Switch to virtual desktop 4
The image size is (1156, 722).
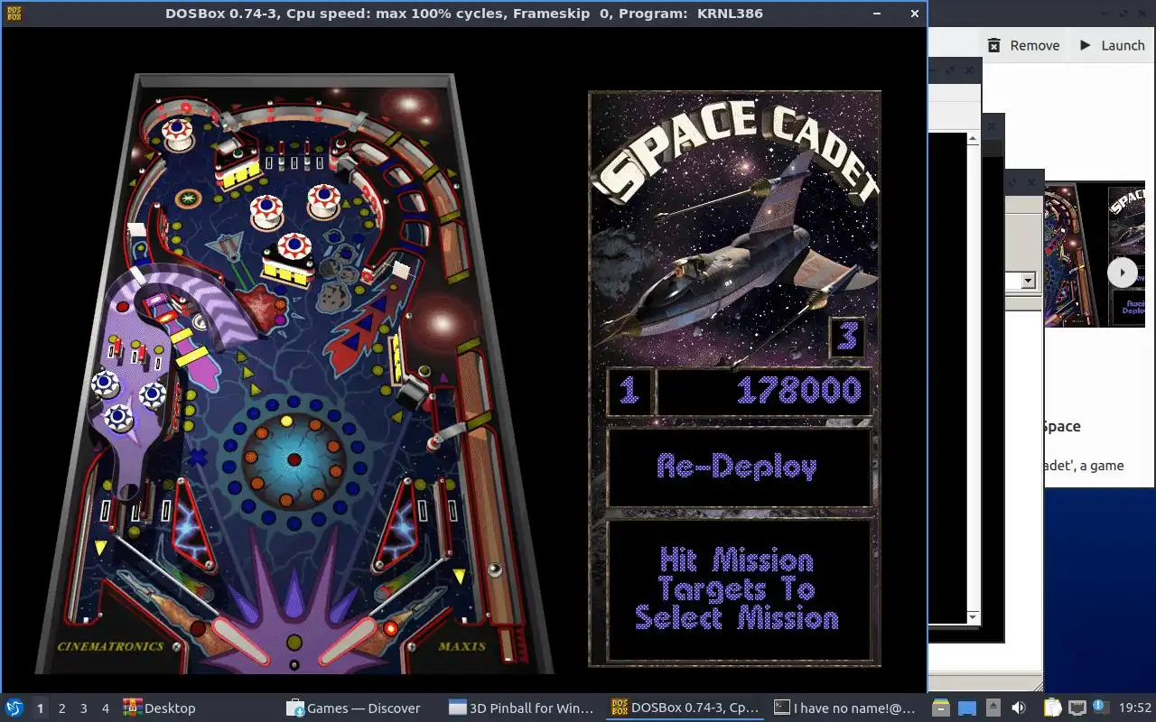[x=105, y=708]
